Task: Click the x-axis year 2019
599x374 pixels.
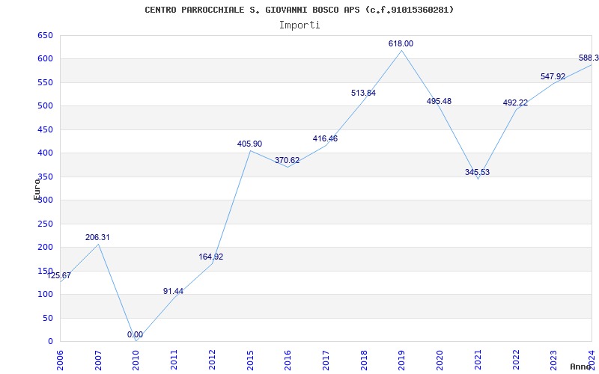Action: (x=401, y=361)
